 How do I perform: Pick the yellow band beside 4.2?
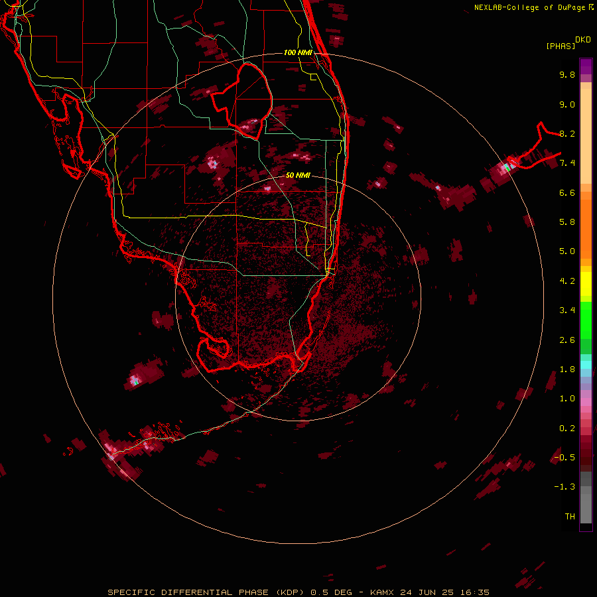586,284
